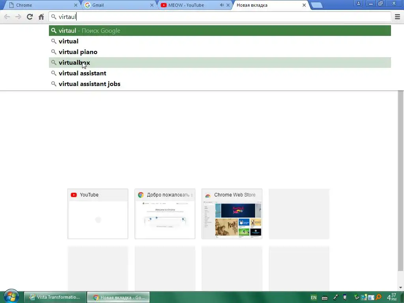Screen dimensions: 404x303
Task: Switch to the Gmail tab
Action: (x=118, y=5)
